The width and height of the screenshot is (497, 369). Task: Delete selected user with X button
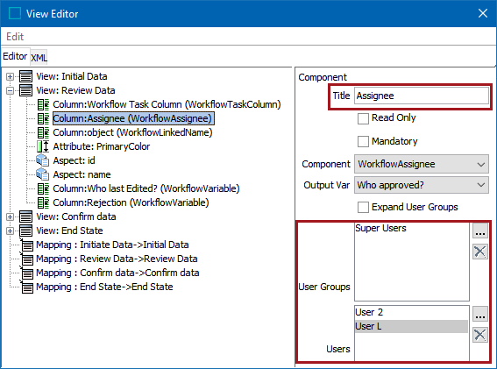point(479,335)
